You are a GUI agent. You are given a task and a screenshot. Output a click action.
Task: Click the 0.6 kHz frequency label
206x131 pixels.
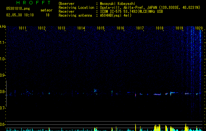[3, 124]
